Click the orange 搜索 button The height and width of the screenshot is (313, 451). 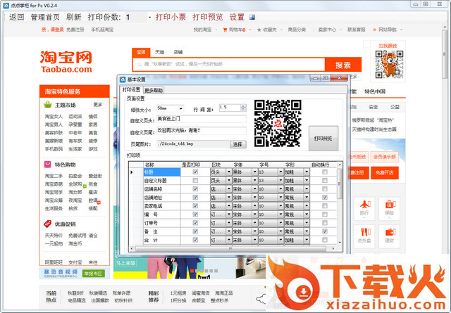(x=343, y=65)
